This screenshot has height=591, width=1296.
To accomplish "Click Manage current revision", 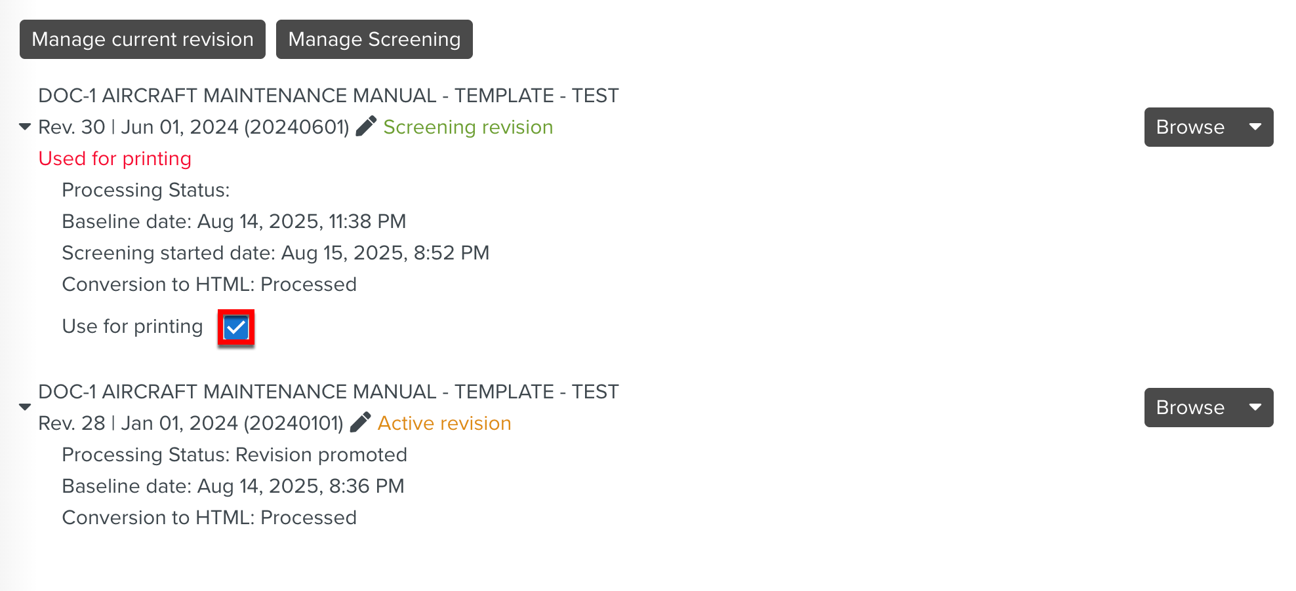I will pyautogui.click(x=142, y=39).
